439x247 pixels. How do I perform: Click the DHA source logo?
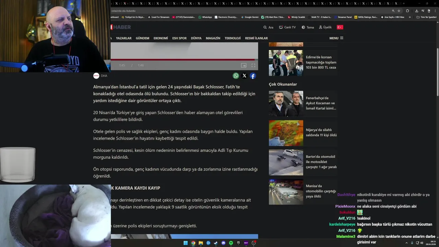96,76
